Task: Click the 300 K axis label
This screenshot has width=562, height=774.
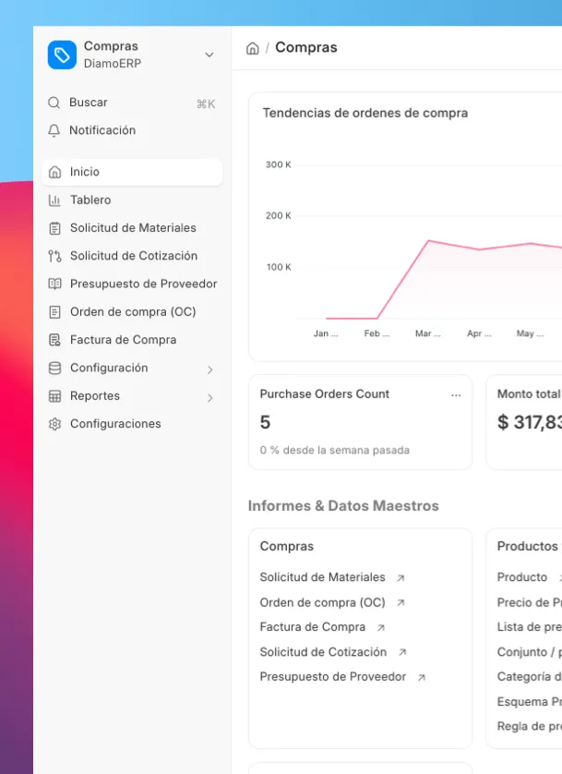Action: [278, 164]
